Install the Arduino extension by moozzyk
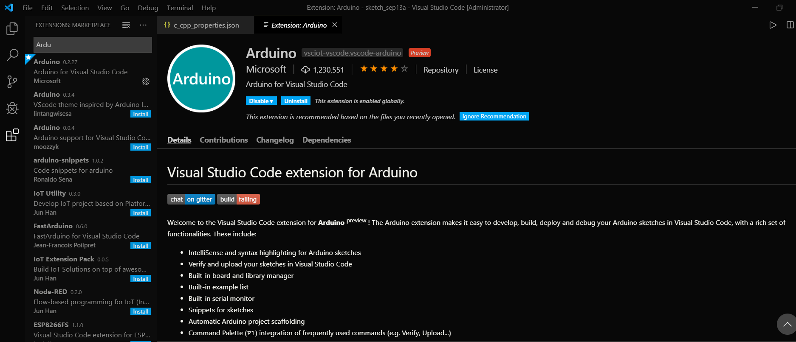The width and height of the screenshot is (796, 342). [x=141, y=147]
